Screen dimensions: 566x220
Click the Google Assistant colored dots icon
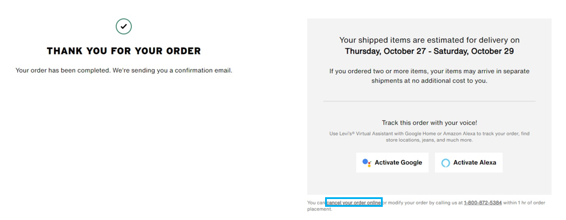(x=367, y=162)
